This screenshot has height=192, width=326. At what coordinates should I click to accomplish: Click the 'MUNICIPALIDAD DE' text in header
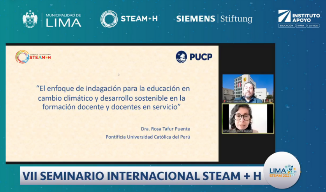(63, 15)
